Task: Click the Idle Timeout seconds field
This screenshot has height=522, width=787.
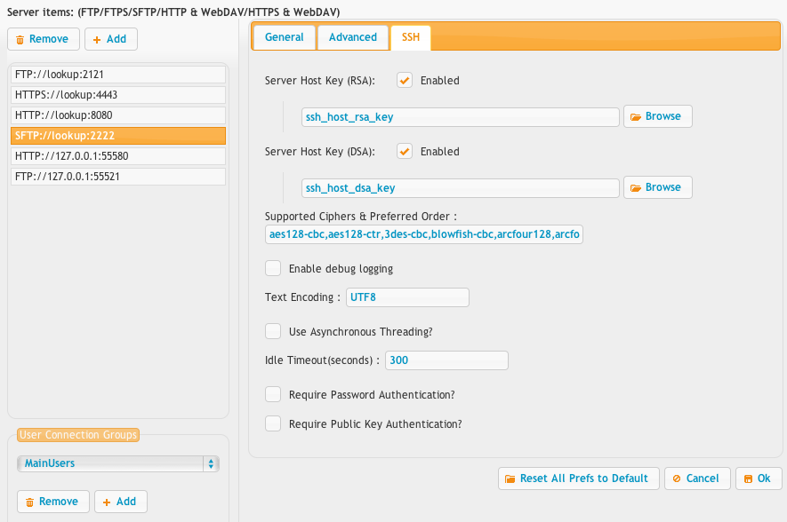Action: [x=446, y=360]
